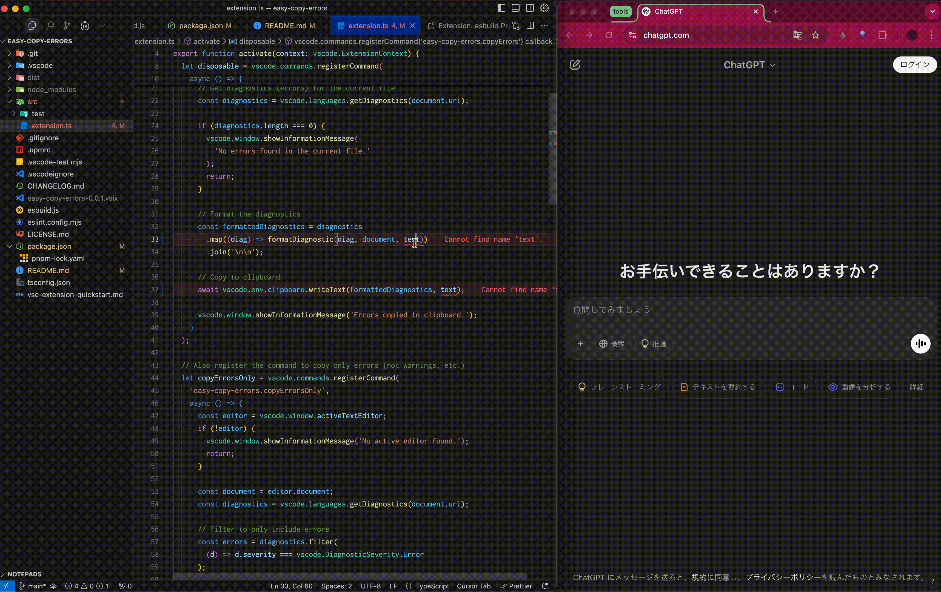Click the disposable breadcrumb item

252,41
